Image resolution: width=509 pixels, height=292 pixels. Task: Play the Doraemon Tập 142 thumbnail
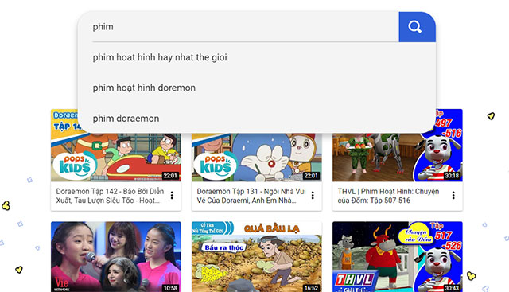click(x=116, y=158)
